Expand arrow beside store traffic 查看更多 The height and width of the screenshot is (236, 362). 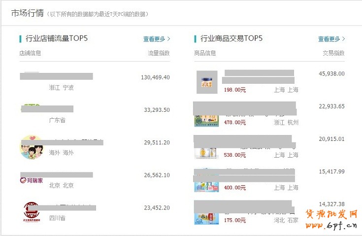click(169, 38)
